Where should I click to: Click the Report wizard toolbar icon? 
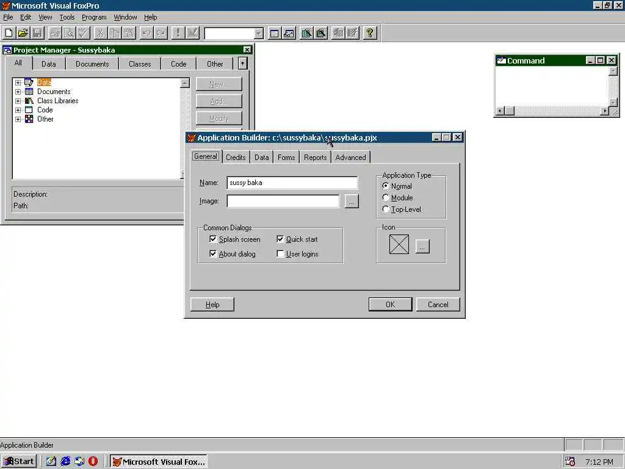point(320,33)
